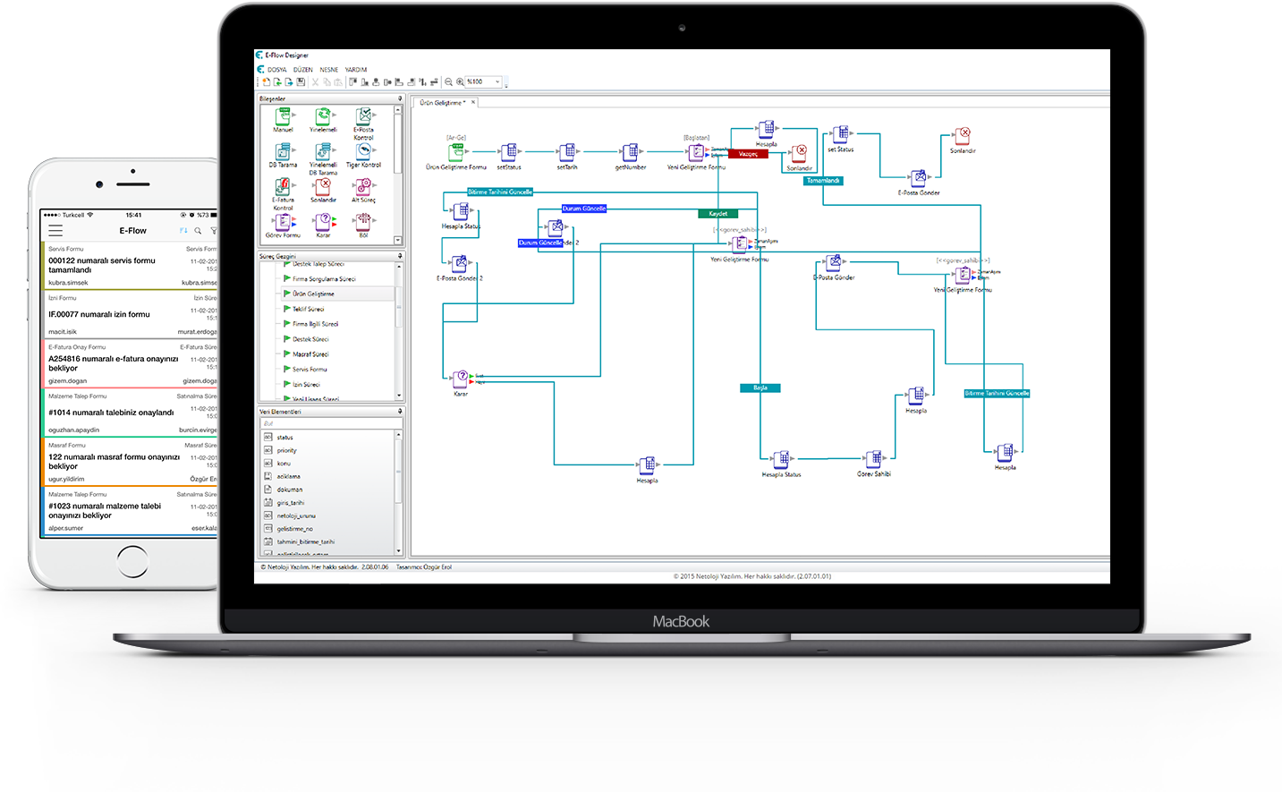Pick the E-Posta Kontrol component in palette
Image resolution: width=1282 pixels, height=792 pixels.
(x=363, y=123)
